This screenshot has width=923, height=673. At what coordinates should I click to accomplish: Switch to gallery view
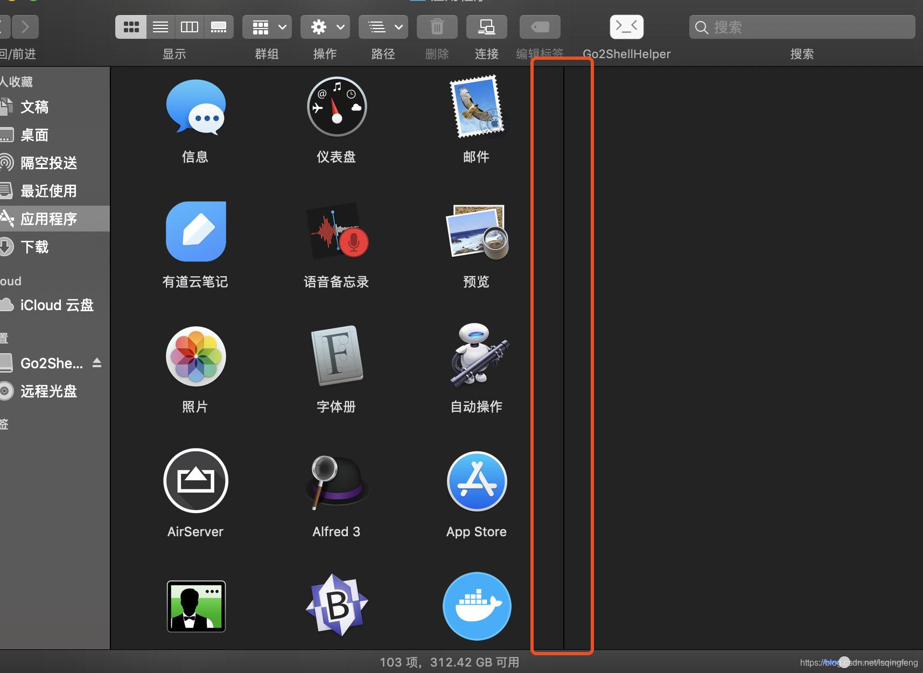point(219,27)
